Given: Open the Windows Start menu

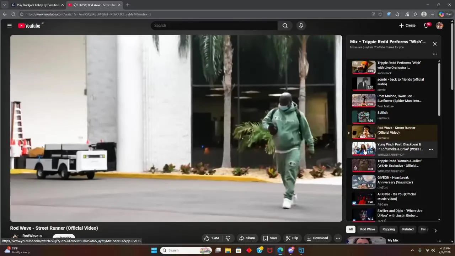Looking at the screenshot, I should click(x=154, y=250).
